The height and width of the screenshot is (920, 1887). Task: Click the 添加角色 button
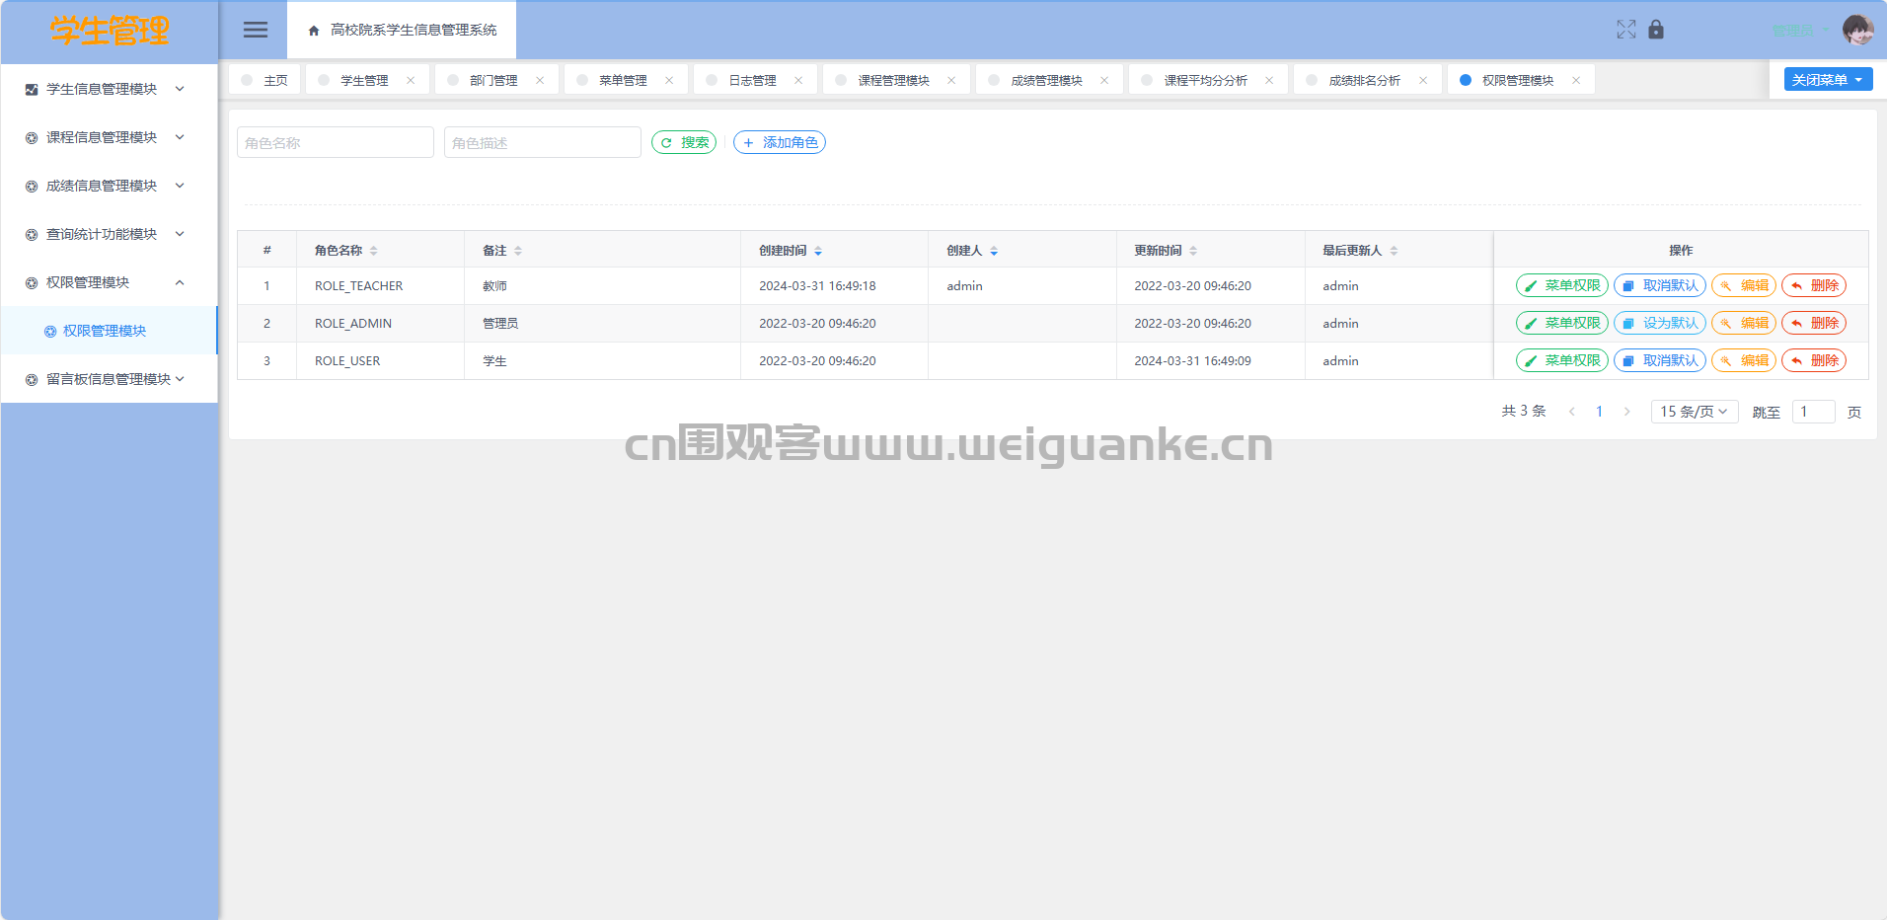(x=780, y=143)
